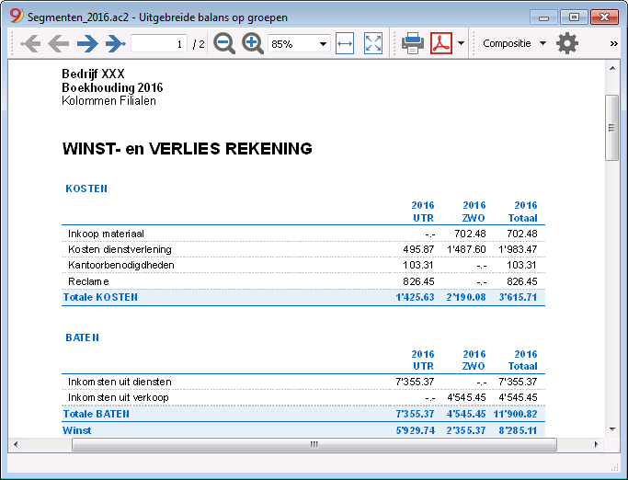
Task: Click the 'Winst' row label
Action: click(77, 430)
